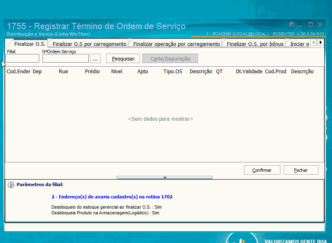Show earlier tabs with left arrow
332x243 pixels.
[x=313, y=43]
